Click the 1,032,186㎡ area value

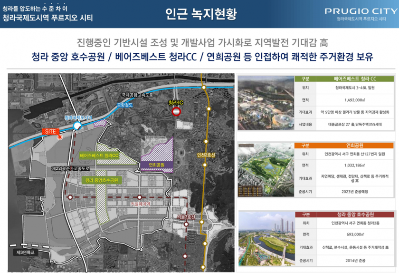click(355, 165)
